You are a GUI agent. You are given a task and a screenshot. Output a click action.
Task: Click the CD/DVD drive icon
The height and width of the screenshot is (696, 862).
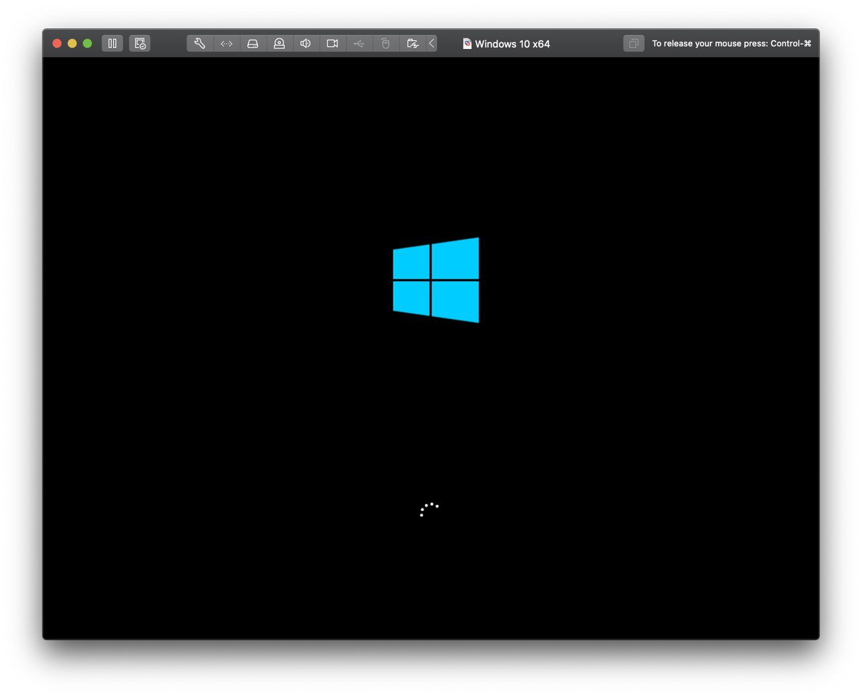click(279, 44)
